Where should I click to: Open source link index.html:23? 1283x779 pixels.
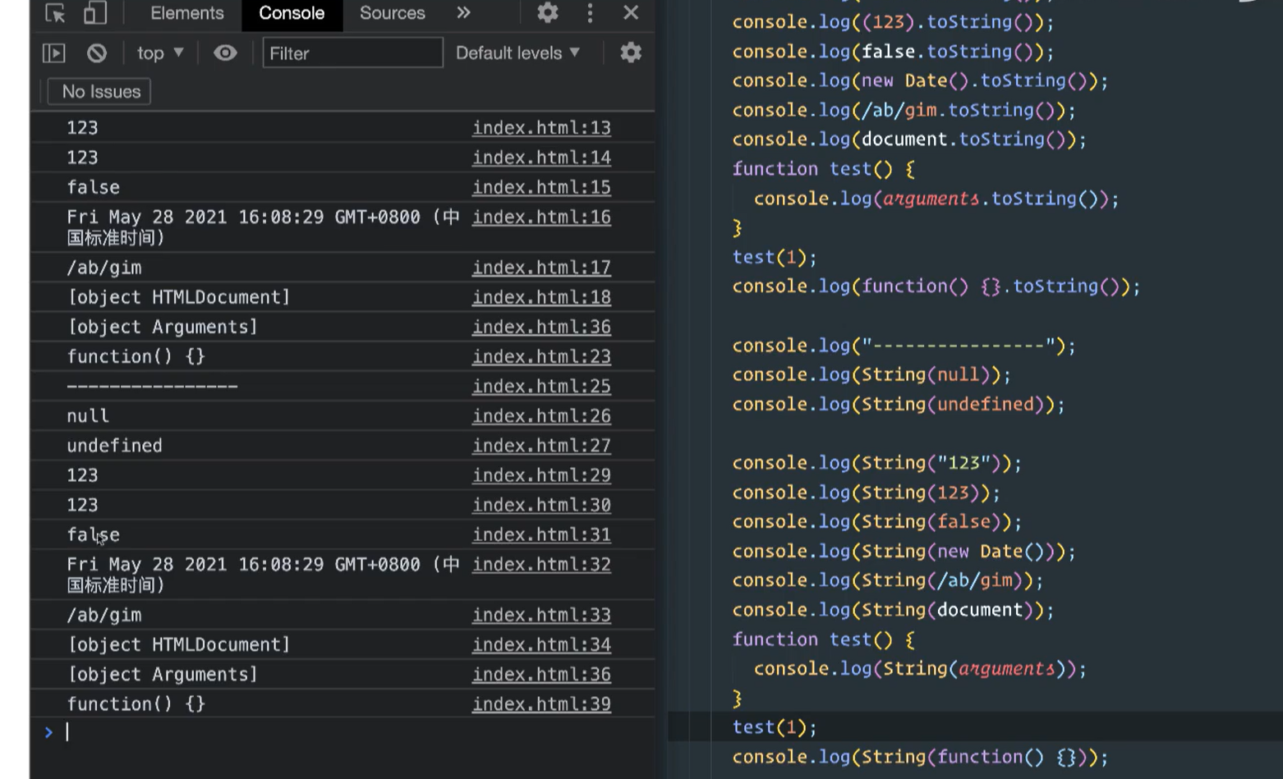(x=541, y=356)
